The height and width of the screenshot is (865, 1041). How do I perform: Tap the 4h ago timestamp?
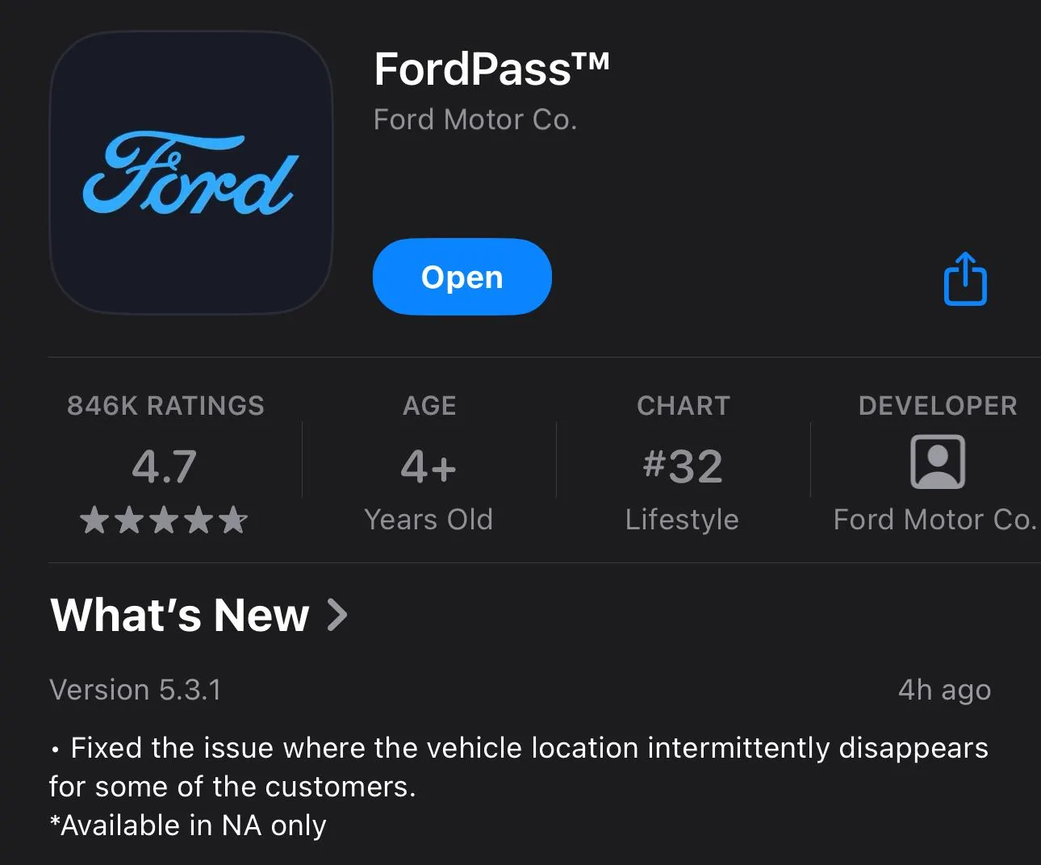click(x=944, y=690)
